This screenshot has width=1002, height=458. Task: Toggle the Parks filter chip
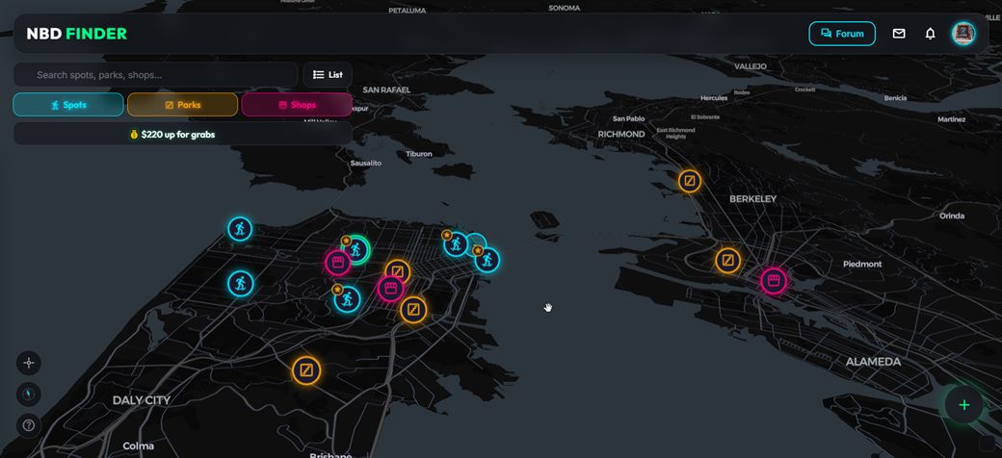182,105
